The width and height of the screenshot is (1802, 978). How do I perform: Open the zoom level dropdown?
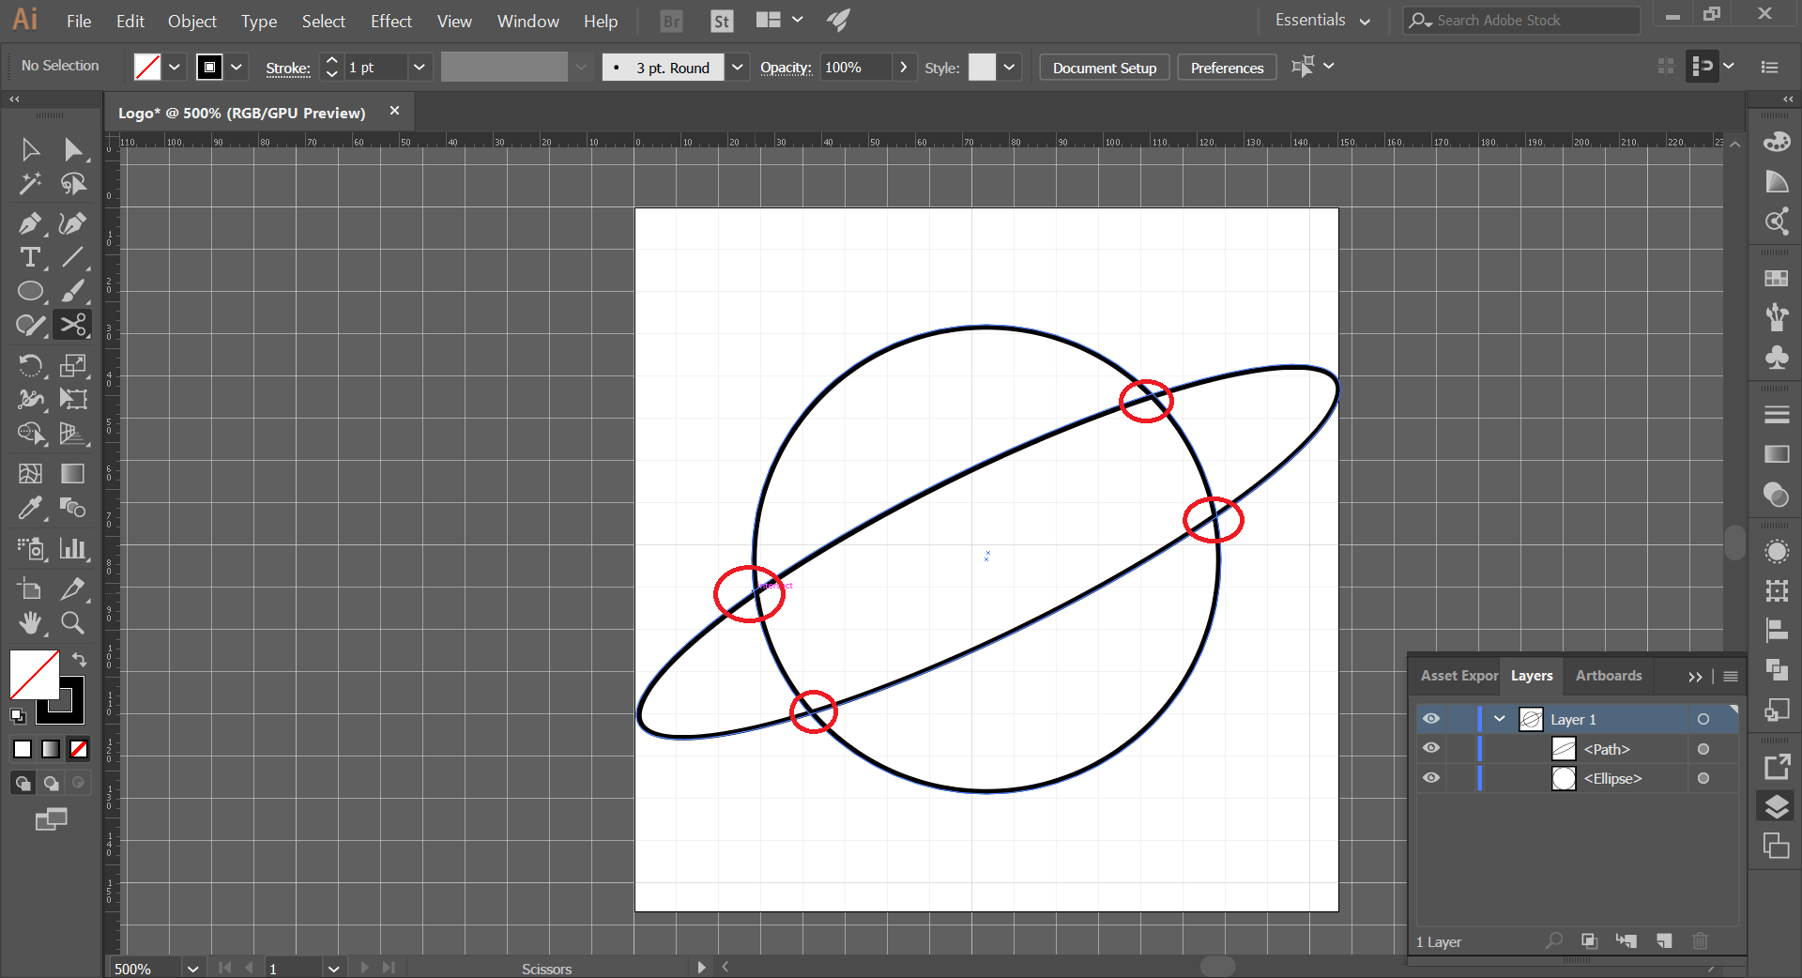click(192, 969)
